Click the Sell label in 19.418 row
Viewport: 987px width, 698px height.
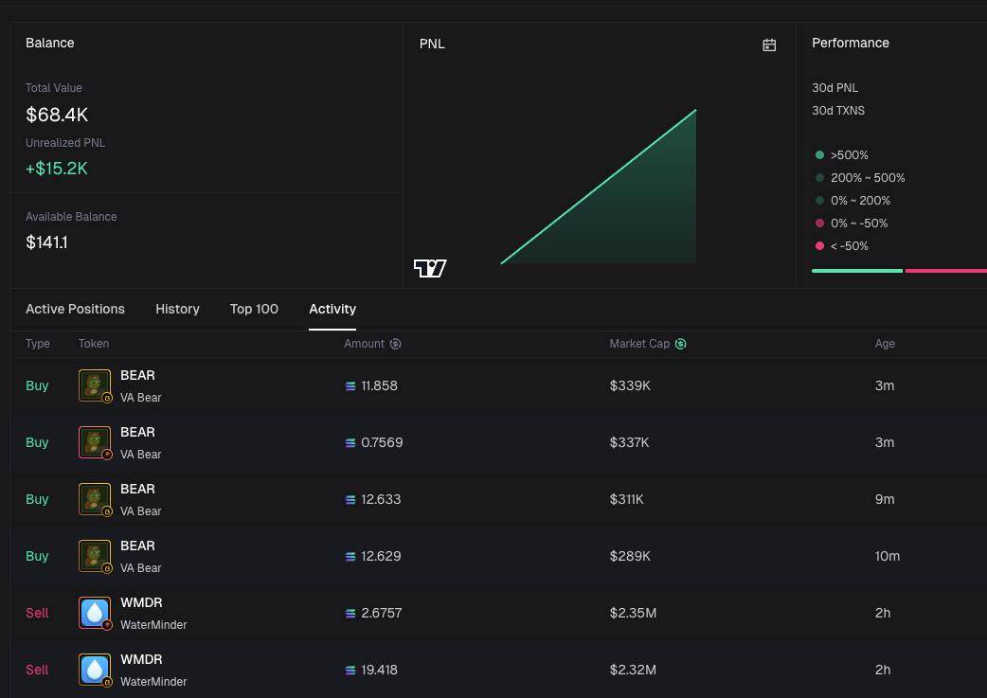[37, 670]
